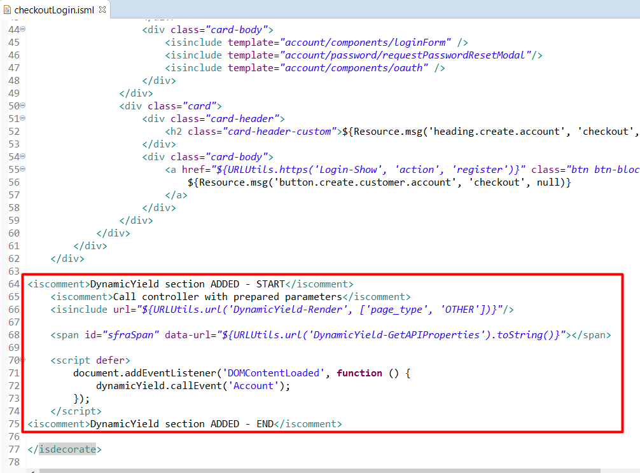Click the 'account/components/oauth' template string
This screenshot has height=473, width=640.
pos(354,67)
